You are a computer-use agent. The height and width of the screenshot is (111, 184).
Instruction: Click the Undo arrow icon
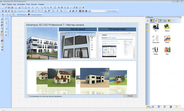point(33,7)
